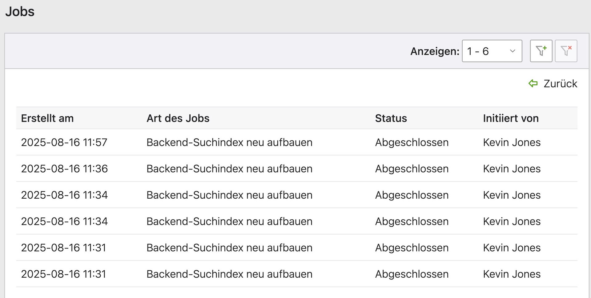Click Abgeschlossen status of the 11:57 job
This screenshot has width=591, height=298.
(412, 142)
